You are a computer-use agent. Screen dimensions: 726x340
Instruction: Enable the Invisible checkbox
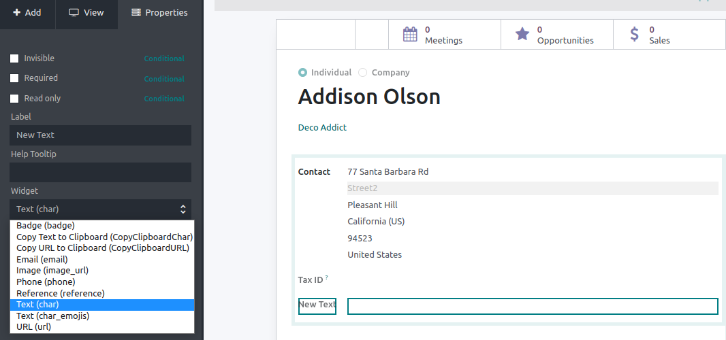pos(14,58)
